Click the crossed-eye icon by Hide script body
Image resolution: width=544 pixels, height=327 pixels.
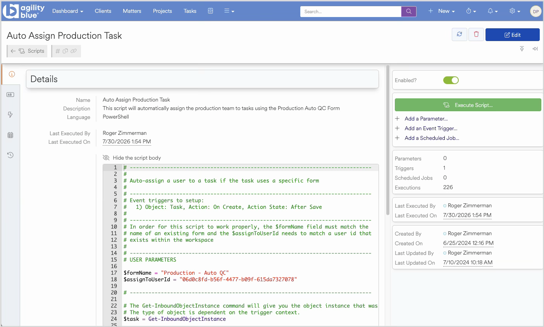[x=106, y=158]
